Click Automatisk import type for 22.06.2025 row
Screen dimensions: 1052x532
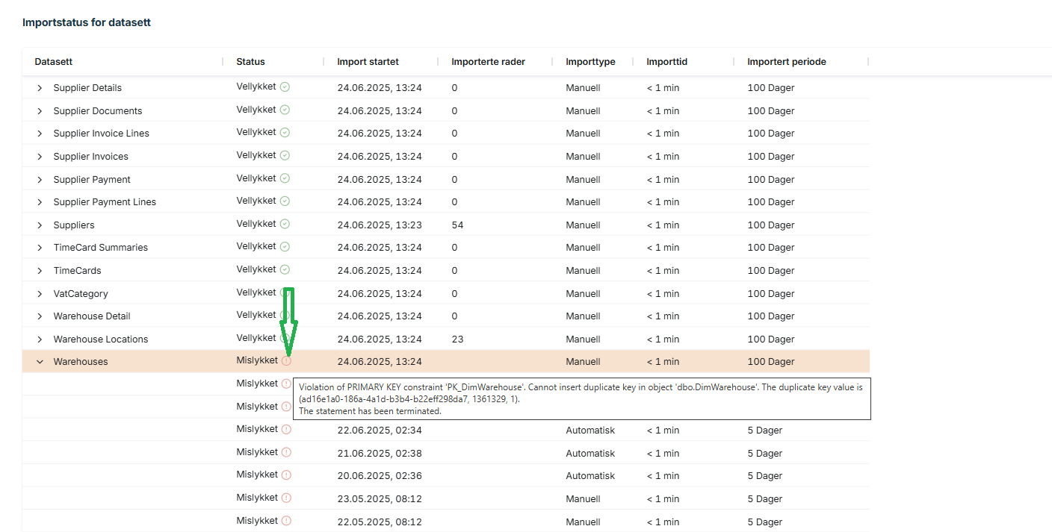[590, 431]
